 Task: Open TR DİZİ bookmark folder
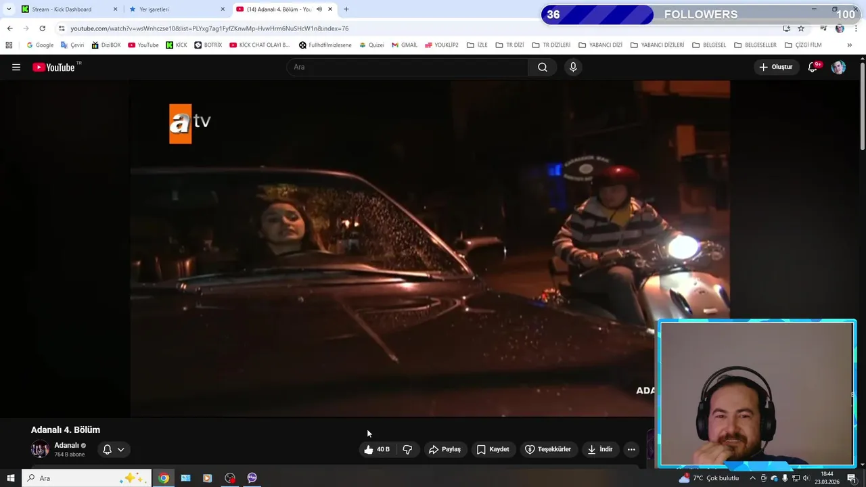[509, 45]
